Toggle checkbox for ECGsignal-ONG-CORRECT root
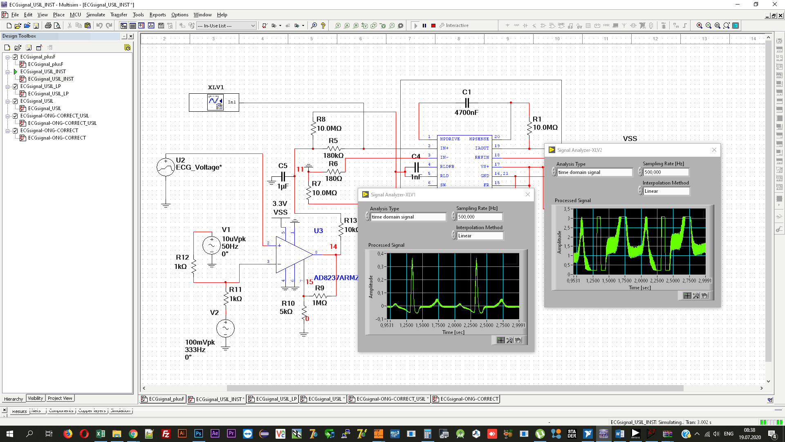785x442 pixels. pyautogui.click(x=15, y=131)
